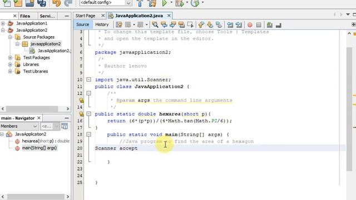Select main(String[] args) in Navigator

39,148
